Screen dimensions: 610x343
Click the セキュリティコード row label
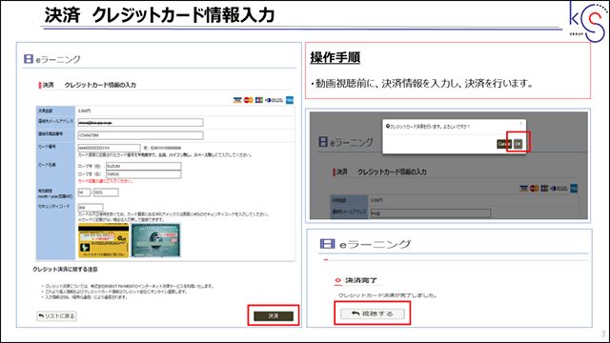pos(53,206)
